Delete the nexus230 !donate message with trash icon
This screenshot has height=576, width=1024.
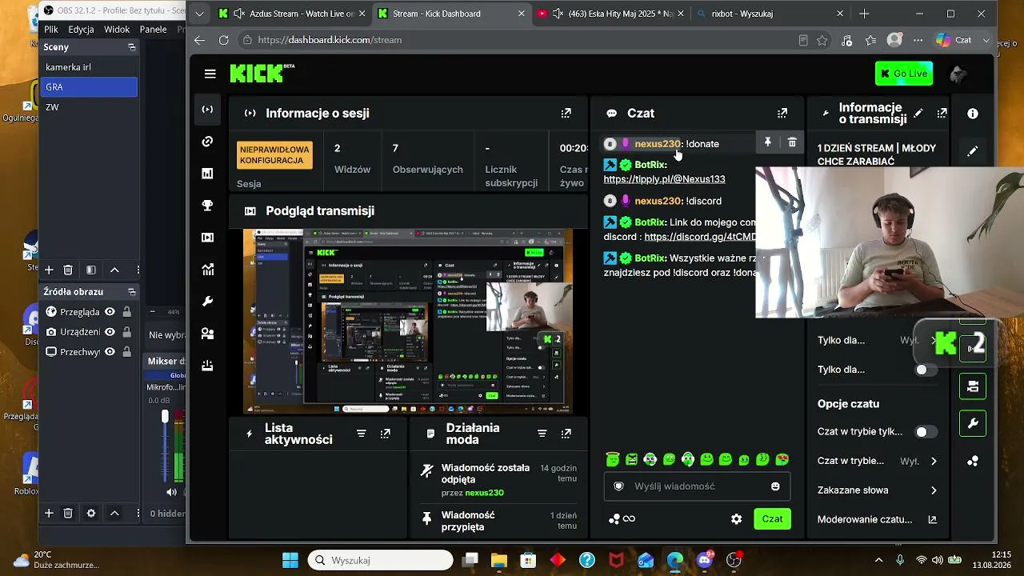[792, 142]
